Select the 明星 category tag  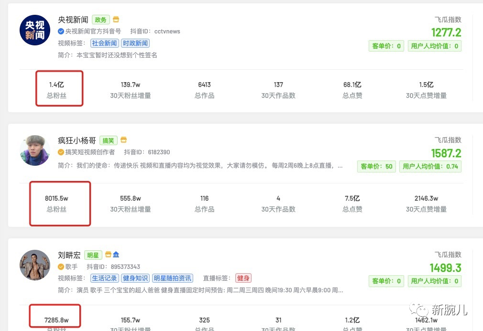[93, 255]
